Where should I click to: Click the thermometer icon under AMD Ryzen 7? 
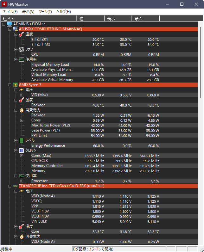[22, 100]
